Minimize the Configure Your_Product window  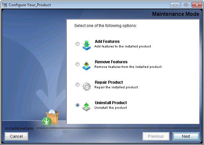(x=175, y=5)
